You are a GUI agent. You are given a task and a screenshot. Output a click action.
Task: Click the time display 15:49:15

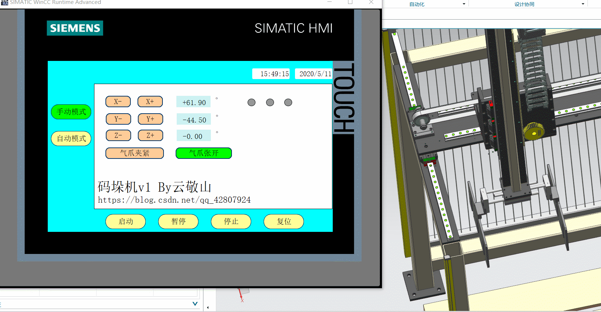(271, 74)
